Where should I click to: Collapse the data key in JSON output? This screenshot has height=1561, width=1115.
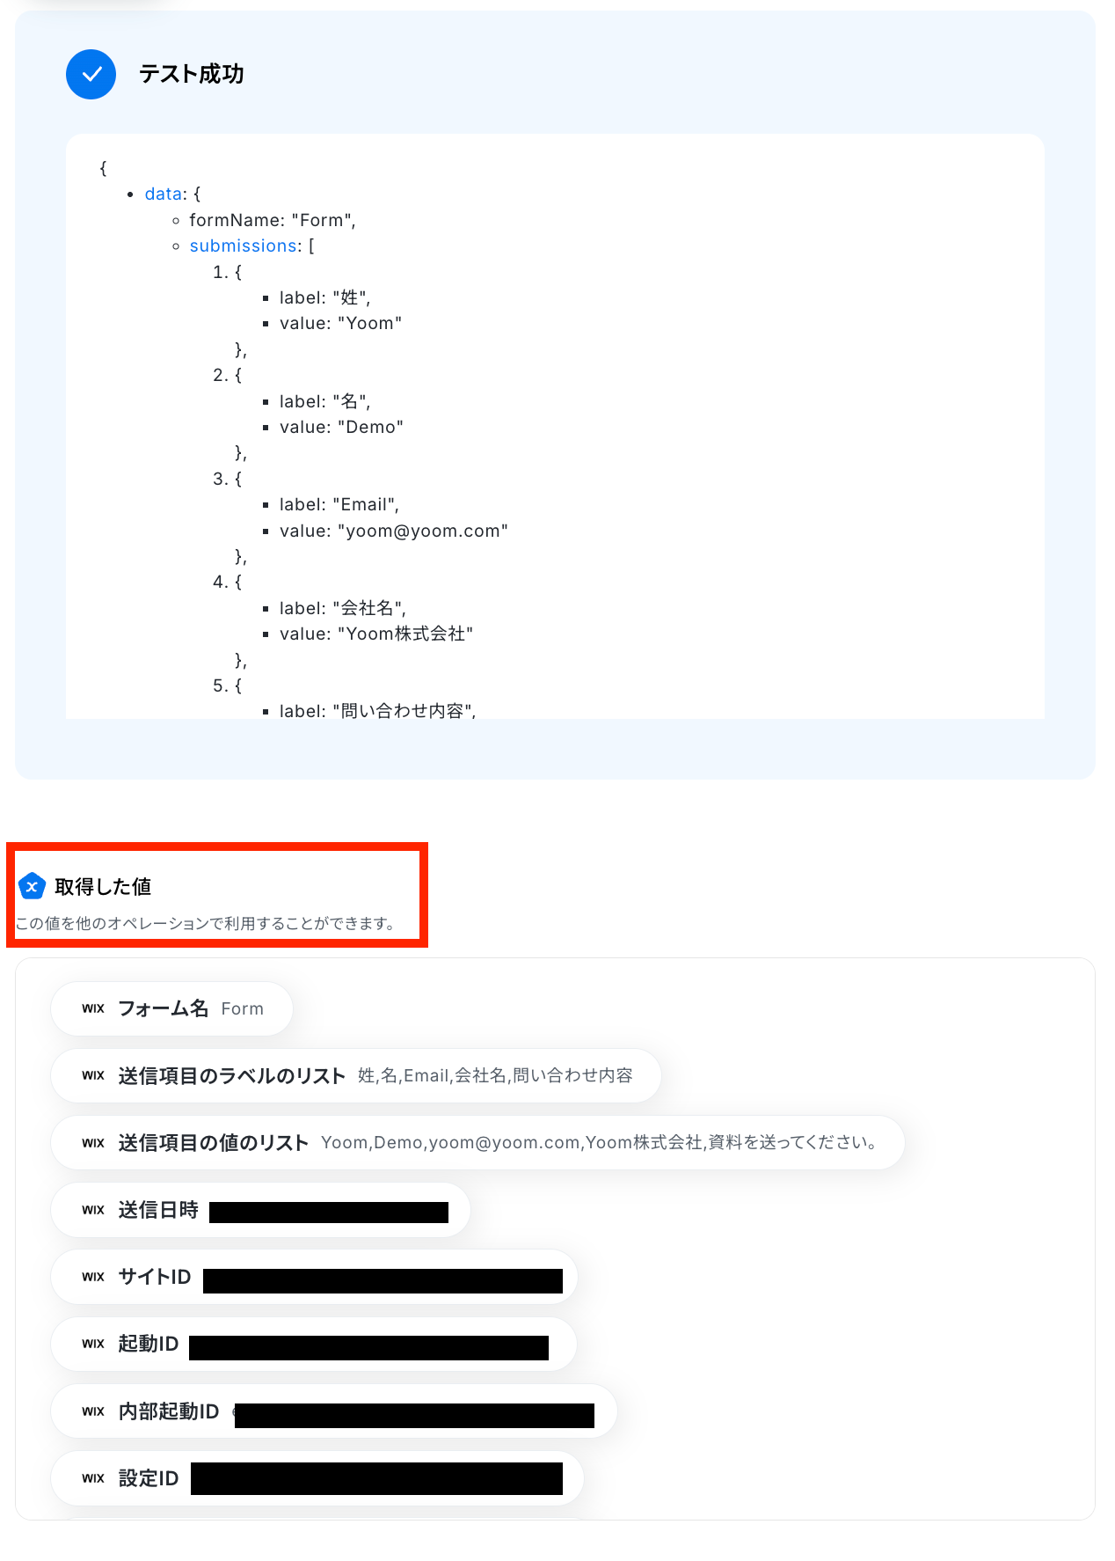point(164,194)
